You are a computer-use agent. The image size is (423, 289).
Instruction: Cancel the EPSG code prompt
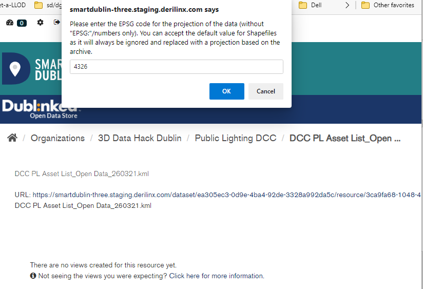(265, 91)
